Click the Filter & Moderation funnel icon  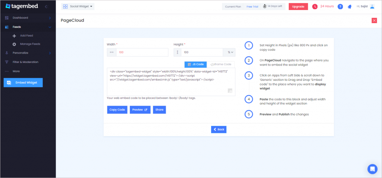(7, 62)
